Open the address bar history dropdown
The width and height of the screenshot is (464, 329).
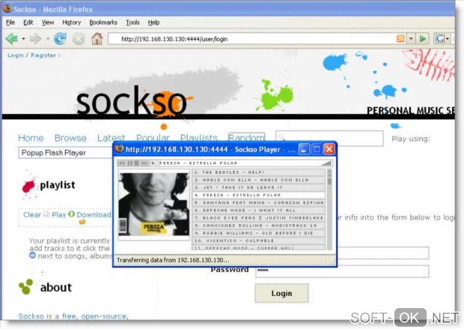click(411, 39)
